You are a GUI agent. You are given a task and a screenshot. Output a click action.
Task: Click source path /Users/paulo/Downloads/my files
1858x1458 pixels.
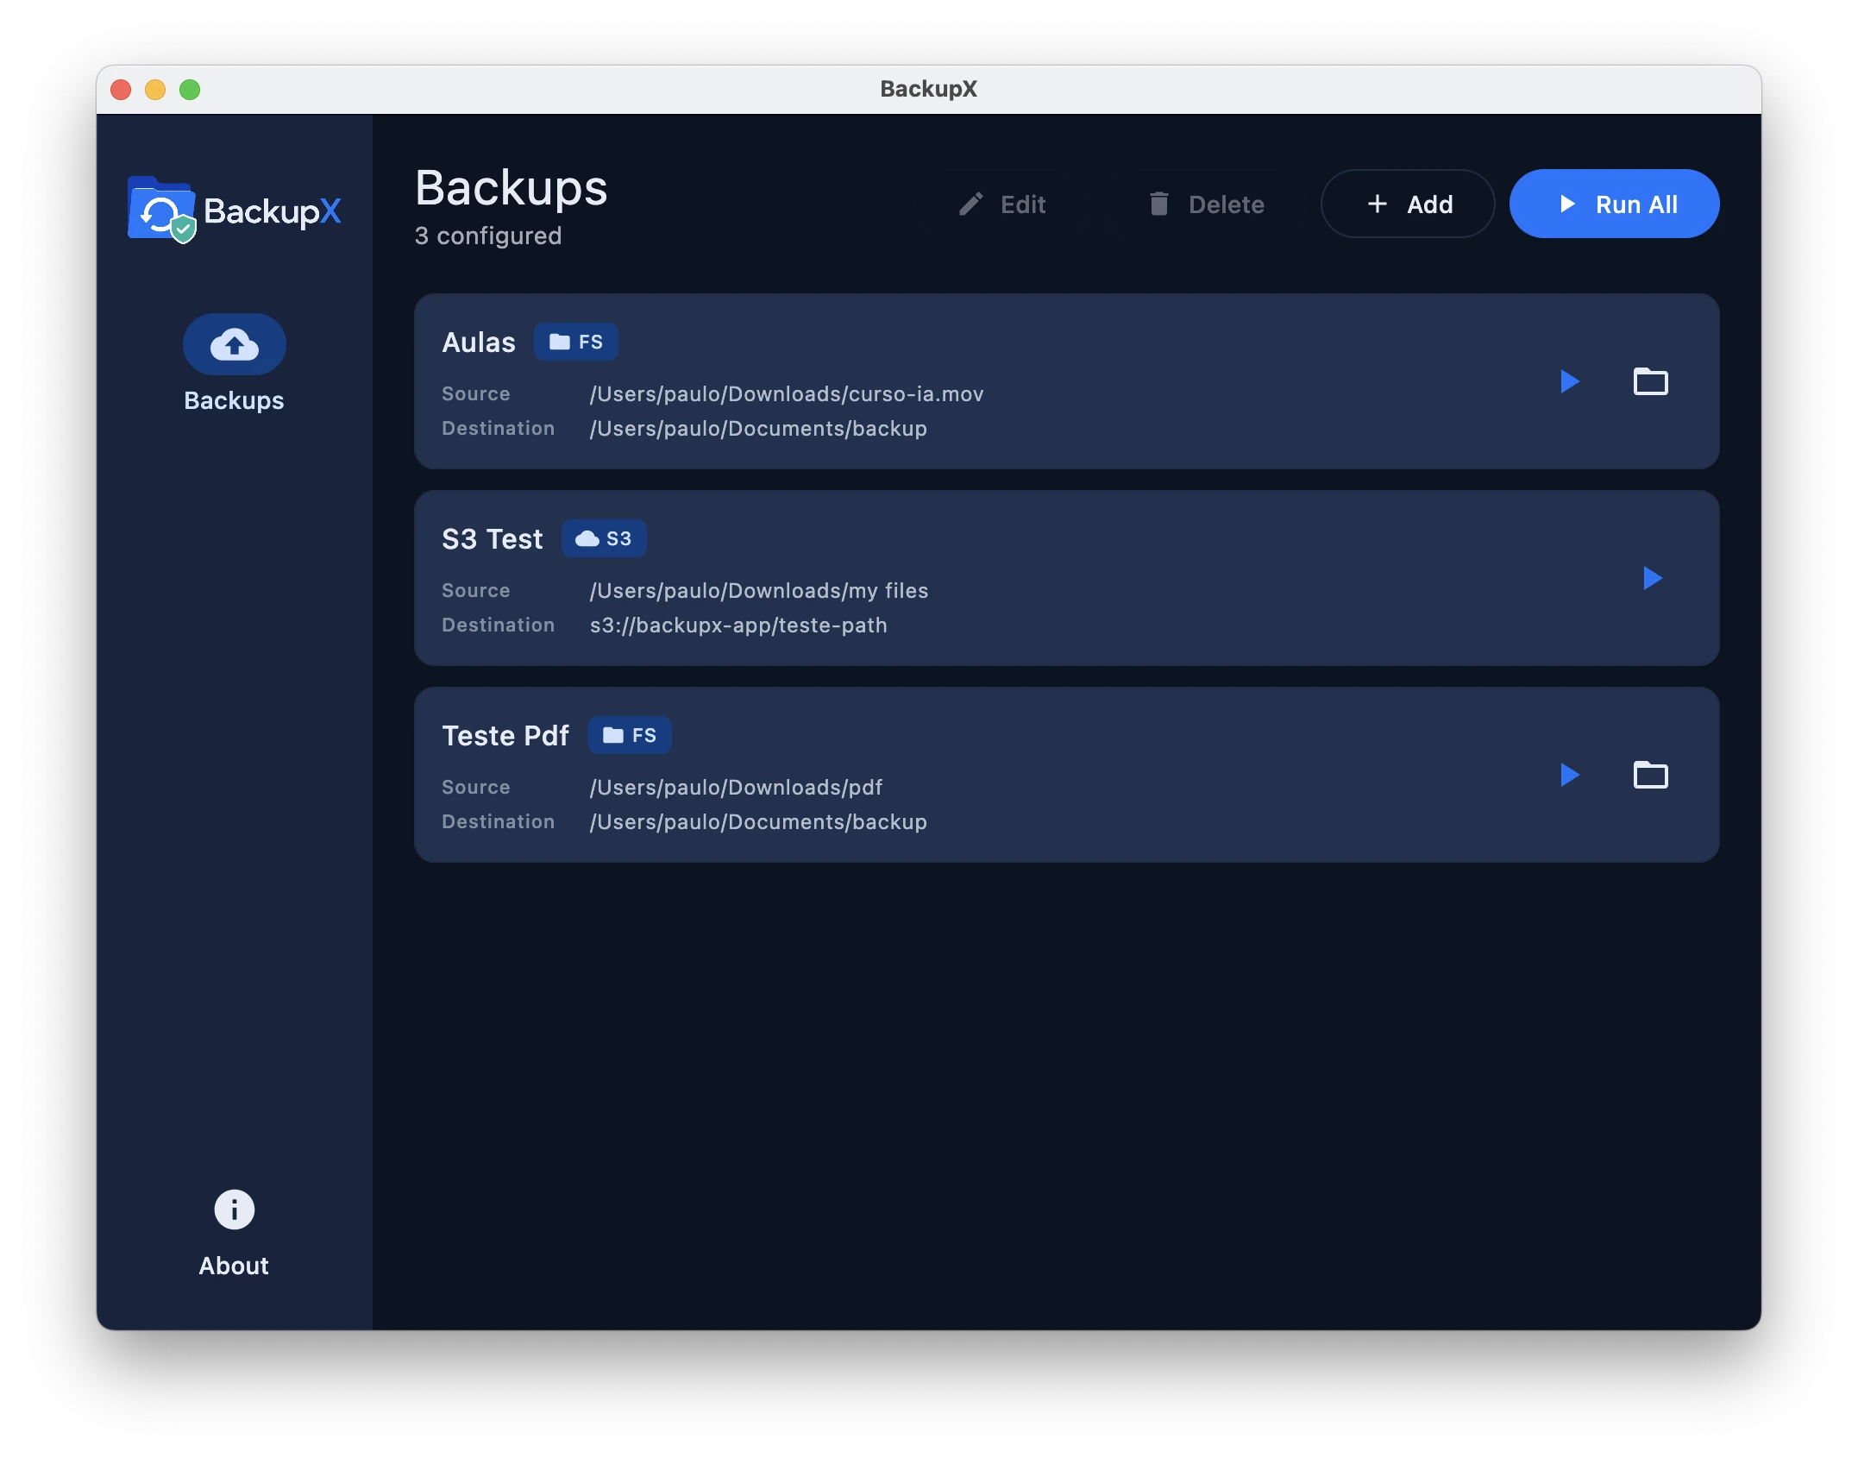point(759,591)
